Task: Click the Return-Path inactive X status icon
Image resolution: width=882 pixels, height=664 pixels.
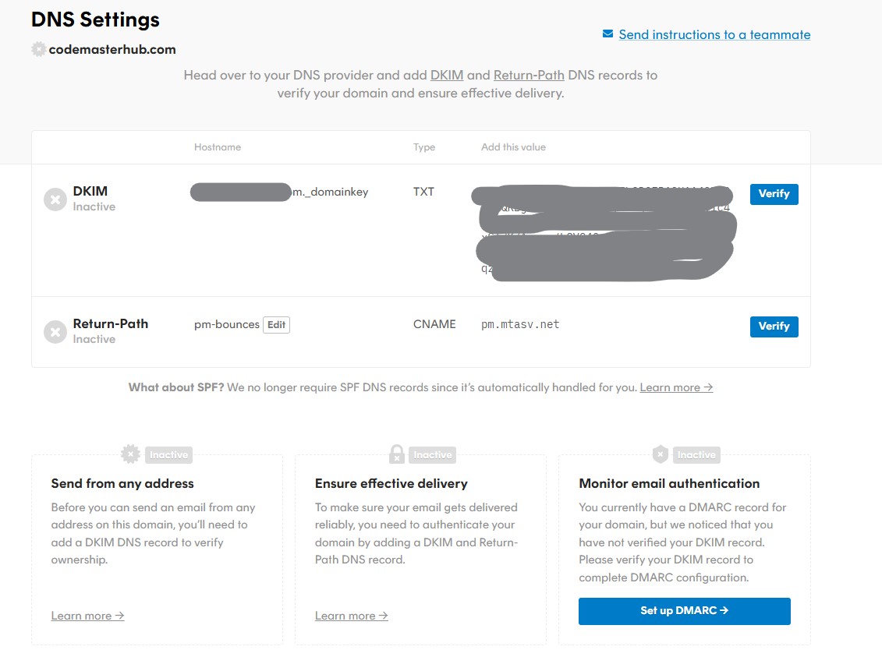Action: [x=55, y=332]
